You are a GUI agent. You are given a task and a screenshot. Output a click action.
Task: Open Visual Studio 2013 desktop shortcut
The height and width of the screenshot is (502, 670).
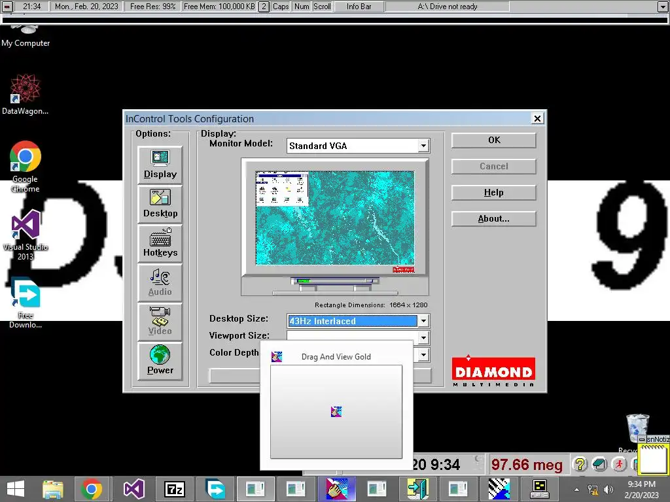[x=26, y=235]
